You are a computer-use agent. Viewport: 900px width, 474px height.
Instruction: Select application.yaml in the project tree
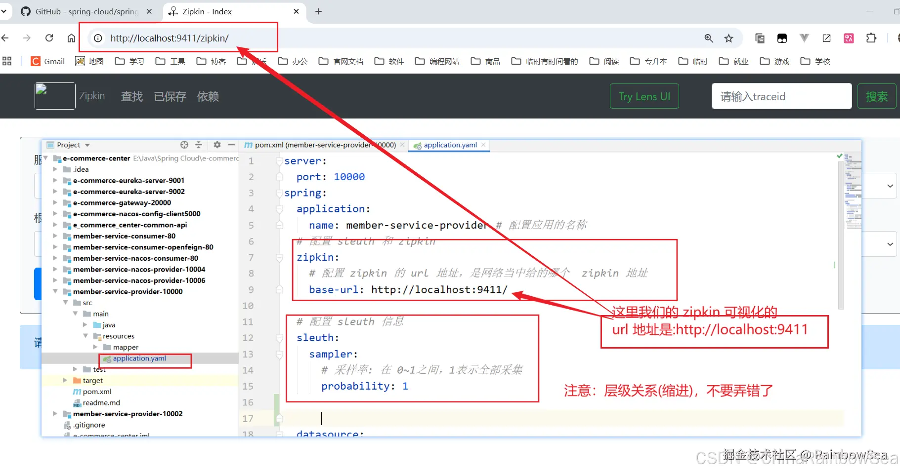click(139, 358)
